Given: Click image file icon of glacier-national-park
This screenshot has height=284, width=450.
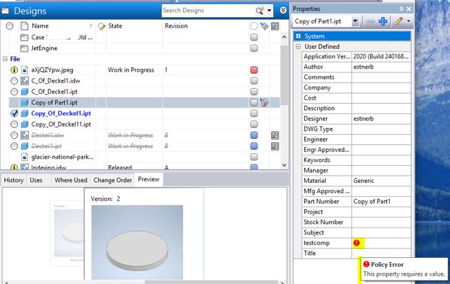Looking at the screenshot, I should tap(25, 157).
